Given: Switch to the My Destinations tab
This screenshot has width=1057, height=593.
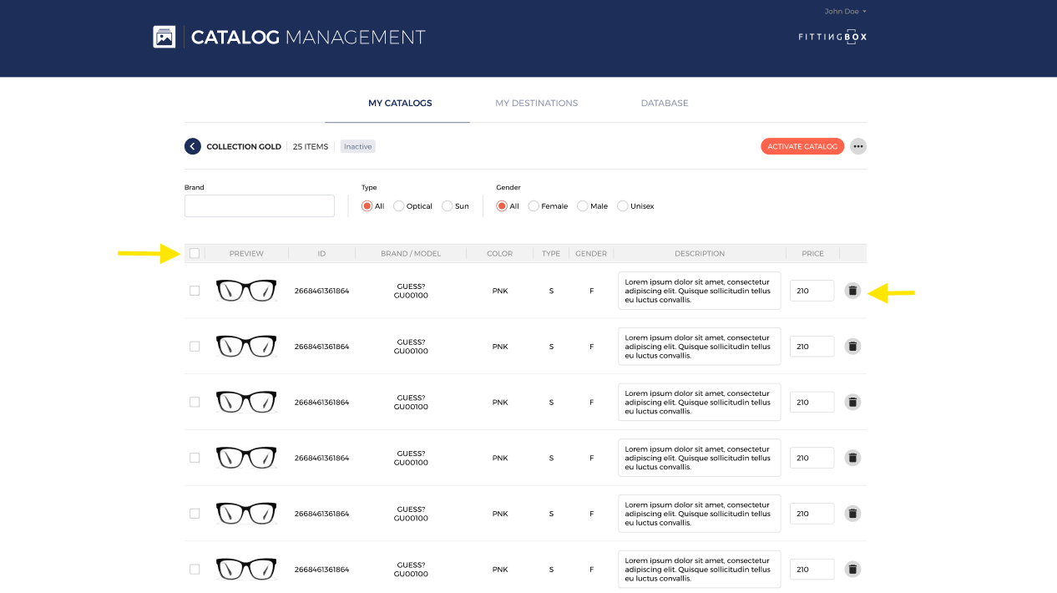Looking at the screenshot, I should (x=536, y=103).
